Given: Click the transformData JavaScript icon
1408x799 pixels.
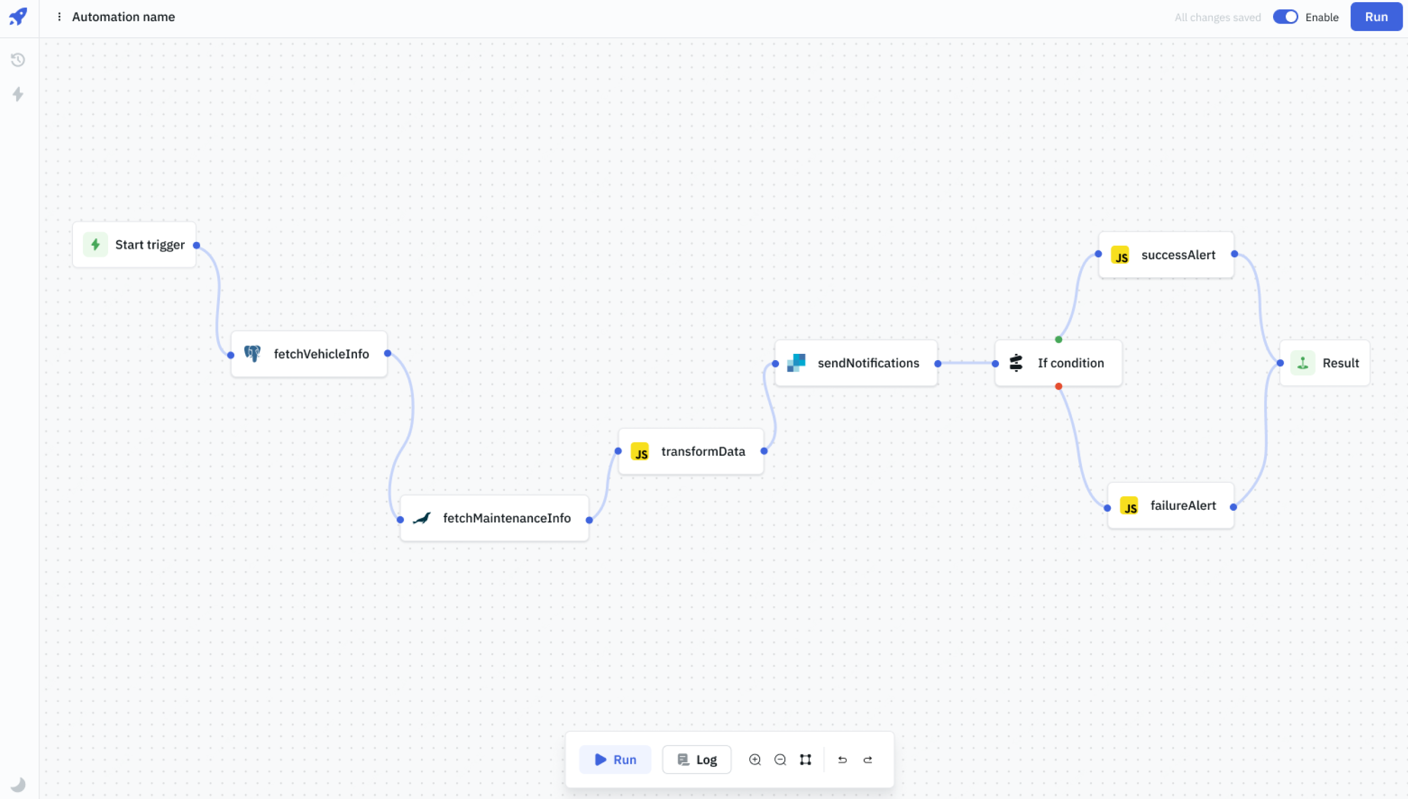Looking at the screenshot, I should pos(641,452).
